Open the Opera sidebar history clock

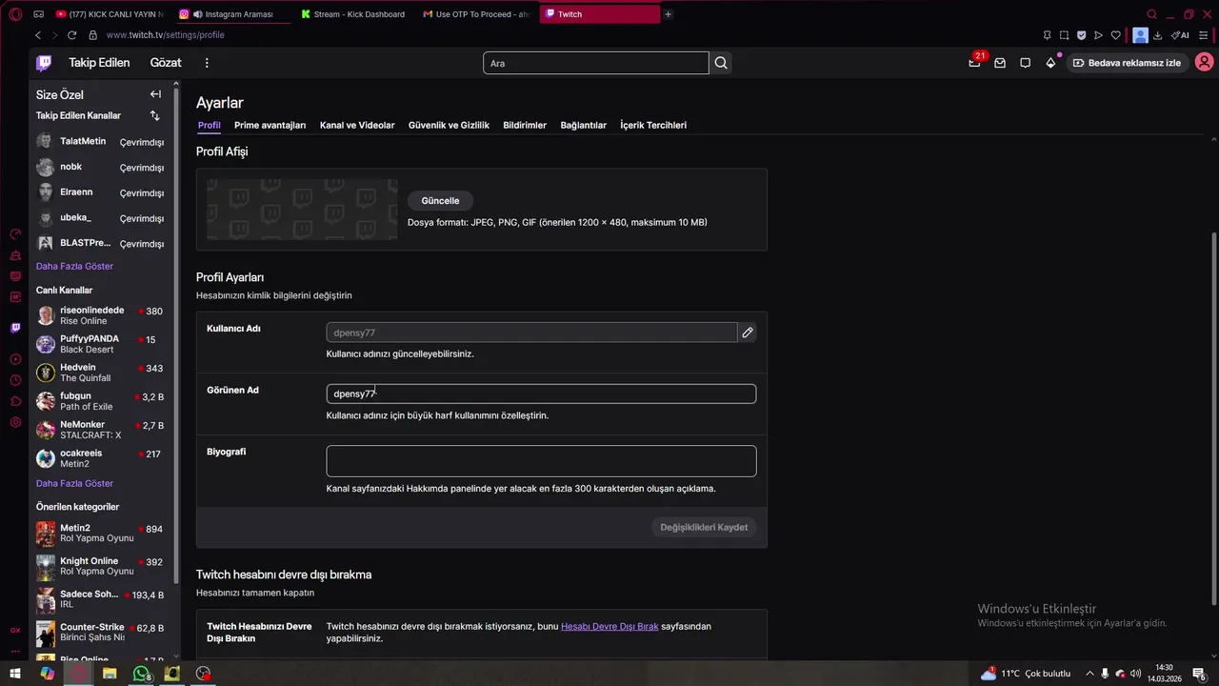[15, 379]
